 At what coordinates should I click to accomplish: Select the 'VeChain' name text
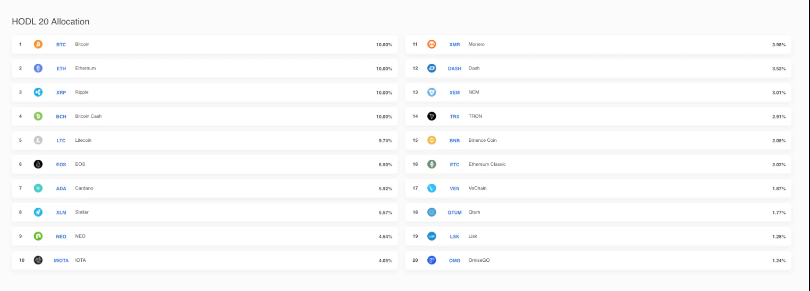coord(477,188)
